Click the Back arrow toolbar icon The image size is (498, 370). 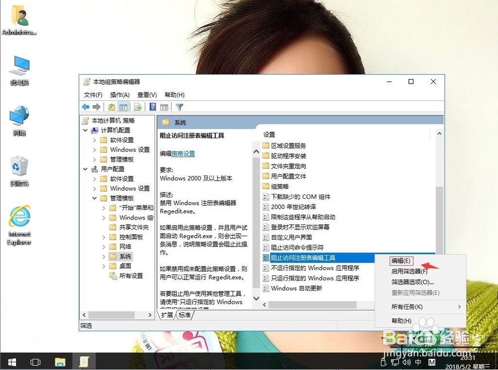pos(86,107)
